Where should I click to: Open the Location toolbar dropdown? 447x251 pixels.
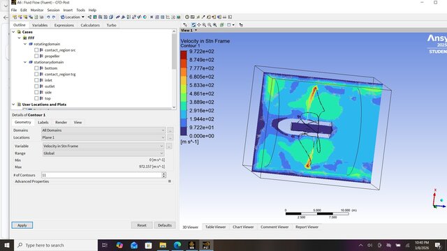[73, 17]
